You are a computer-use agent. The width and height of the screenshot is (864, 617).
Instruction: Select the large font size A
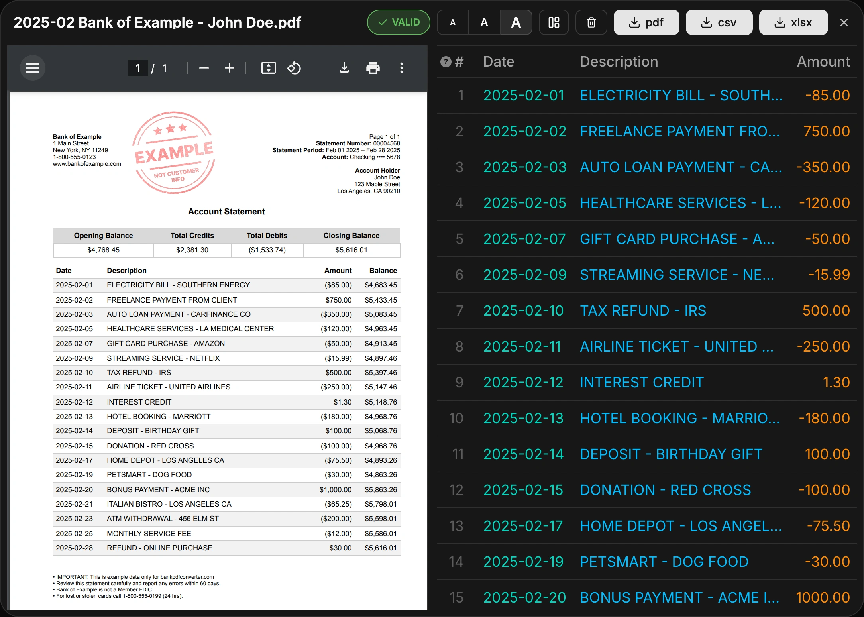click(516, 22)
